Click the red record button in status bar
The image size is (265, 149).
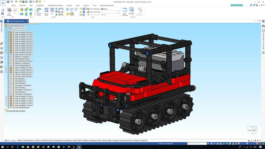pyautogui.click(x=260, y=143)
